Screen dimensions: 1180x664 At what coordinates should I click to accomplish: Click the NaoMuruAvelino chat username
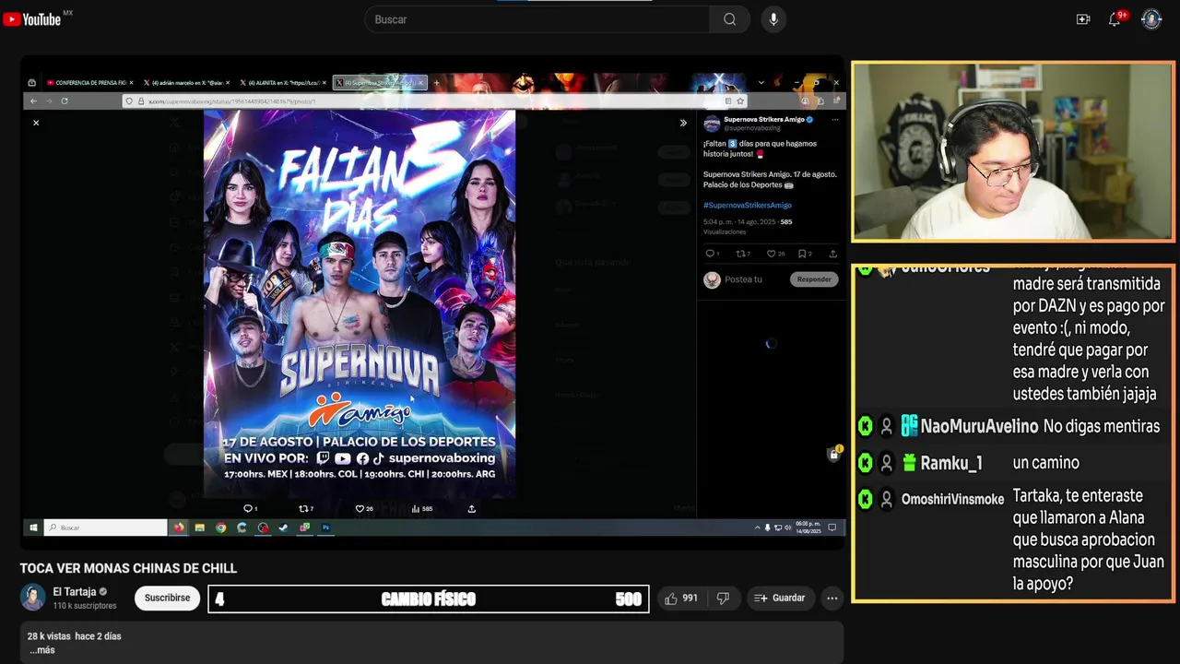pyautogui.click(x=979, y=427)
